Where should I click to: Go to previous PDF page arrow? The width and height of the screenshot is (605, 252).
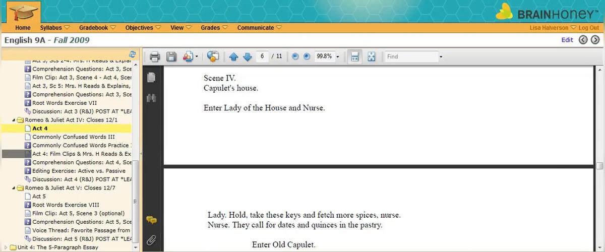tap(233, 57)
